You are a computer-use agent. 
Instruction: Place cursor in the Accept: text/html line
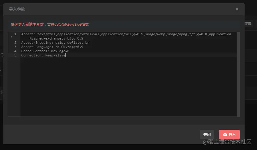click(x=126, y=34)
